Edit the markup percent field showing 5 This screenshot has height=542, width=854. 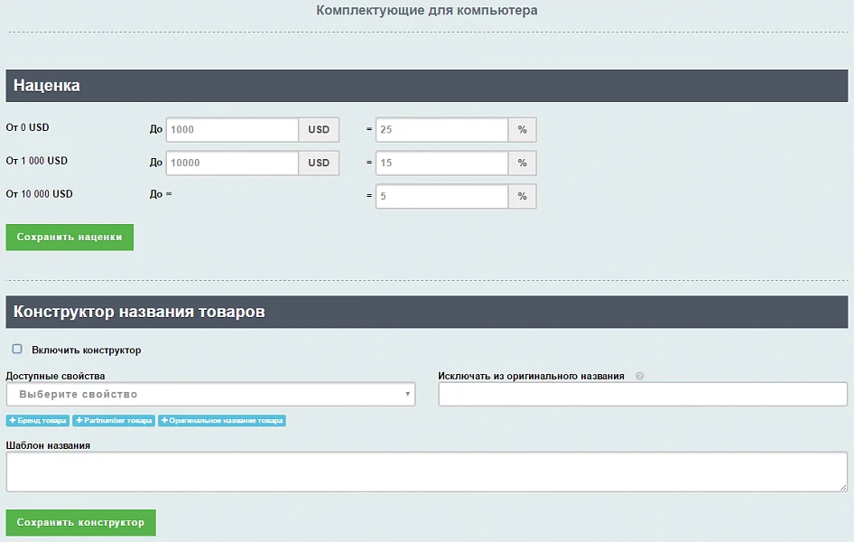click(441, 196)
